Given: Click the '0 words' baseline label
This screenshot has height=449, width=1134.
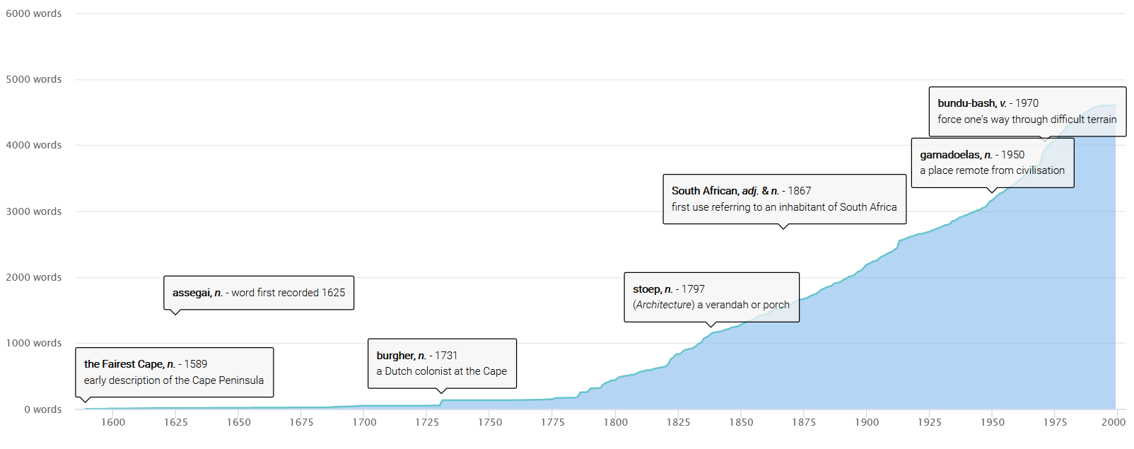Looking at the screenshot, I should coord(43,409).
